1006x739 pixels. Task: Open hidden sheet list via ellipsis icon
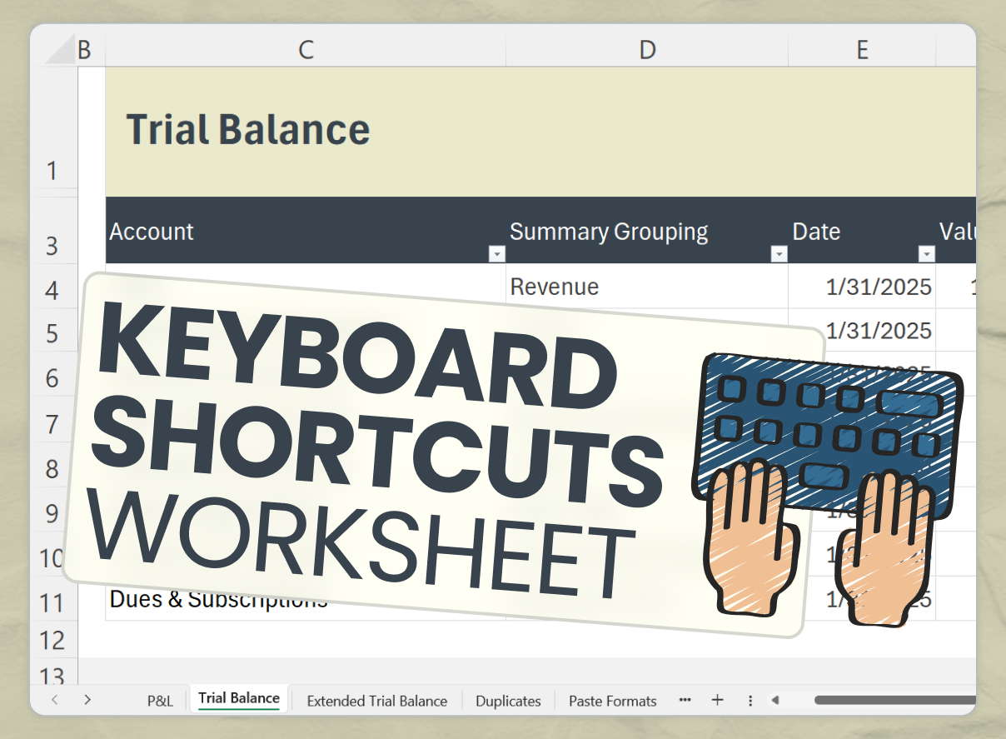(685, 701)
